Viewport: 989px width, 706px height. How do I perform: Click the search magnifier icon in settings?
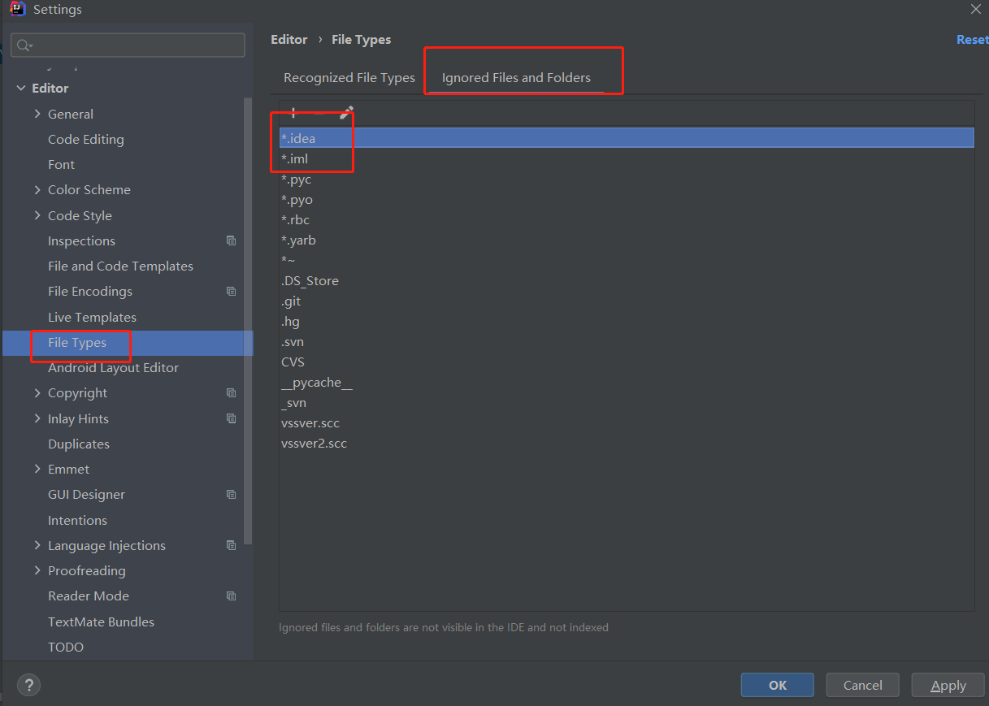coord(24,45)
